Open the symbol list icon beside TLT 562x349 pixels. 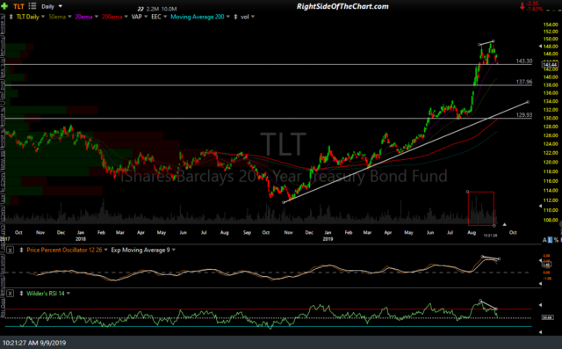[32, 6]
